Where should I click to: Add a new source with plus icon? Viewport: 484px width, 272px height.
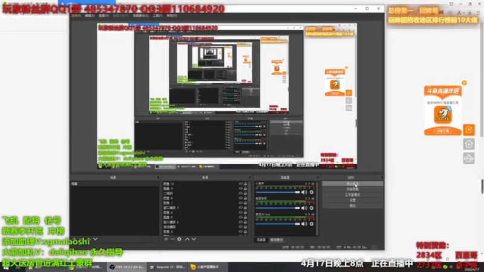(x=166, y=239)
